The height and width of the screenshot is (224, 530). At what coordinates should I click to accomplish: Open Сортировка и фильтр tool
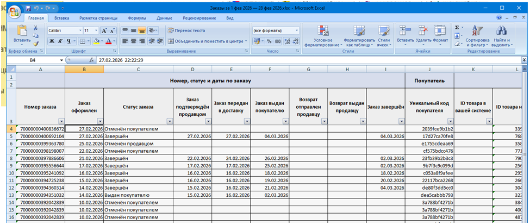point(477,35)
